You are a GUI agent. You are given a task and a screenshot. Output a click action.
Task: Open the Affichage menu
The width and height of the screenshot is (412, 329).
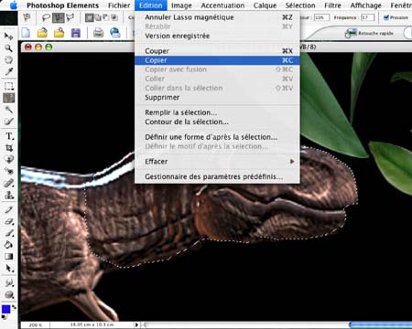click(366, 5)
